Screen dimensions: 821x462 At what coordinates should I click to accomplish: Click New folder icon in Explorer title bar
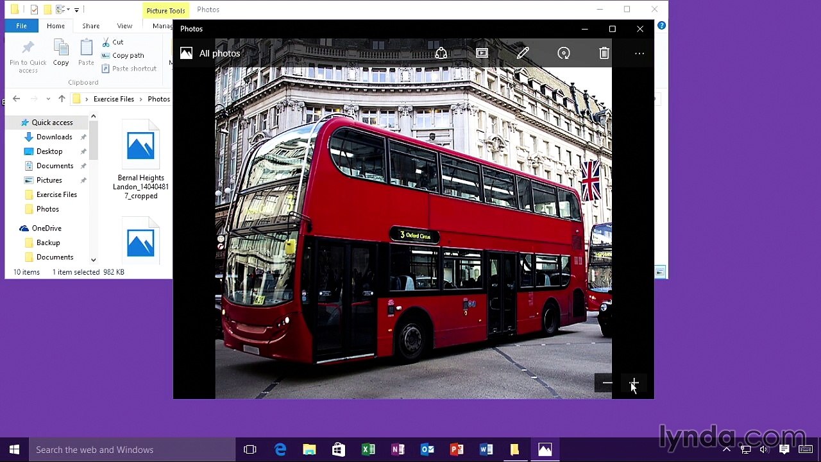(x=47, y=10)
